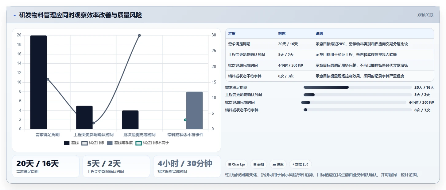Click the 批次追溯完成时间 progress bar
Viewport: 446px width, 190px height.
tap(354, 102)
